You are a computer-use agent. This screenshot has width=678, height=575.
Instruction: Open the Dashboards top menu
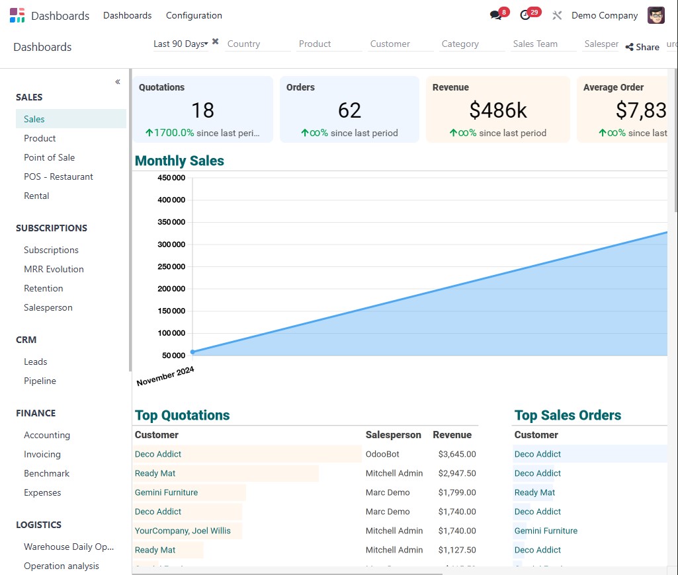128,16
